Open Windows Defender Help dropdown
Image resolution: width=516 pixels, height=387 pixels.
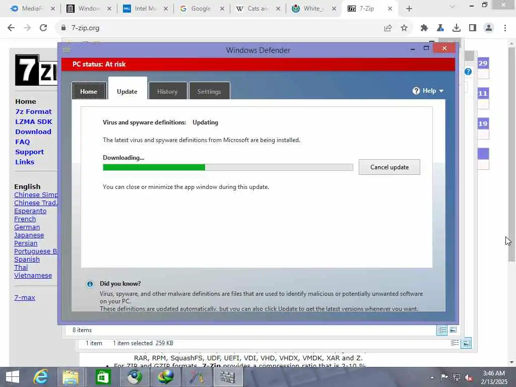pyautogui.click(x=428, y=91)
